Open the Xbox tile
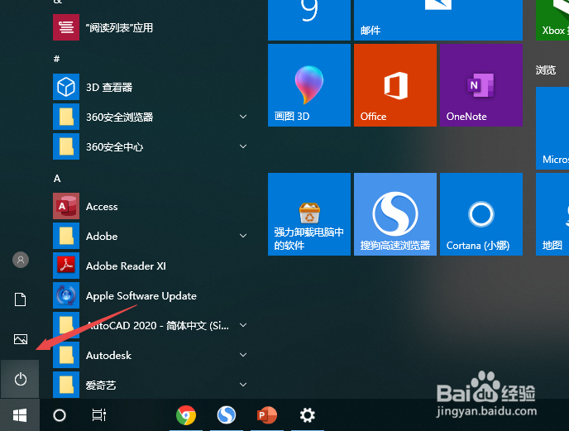569x431 pixels. pos(552,20)
